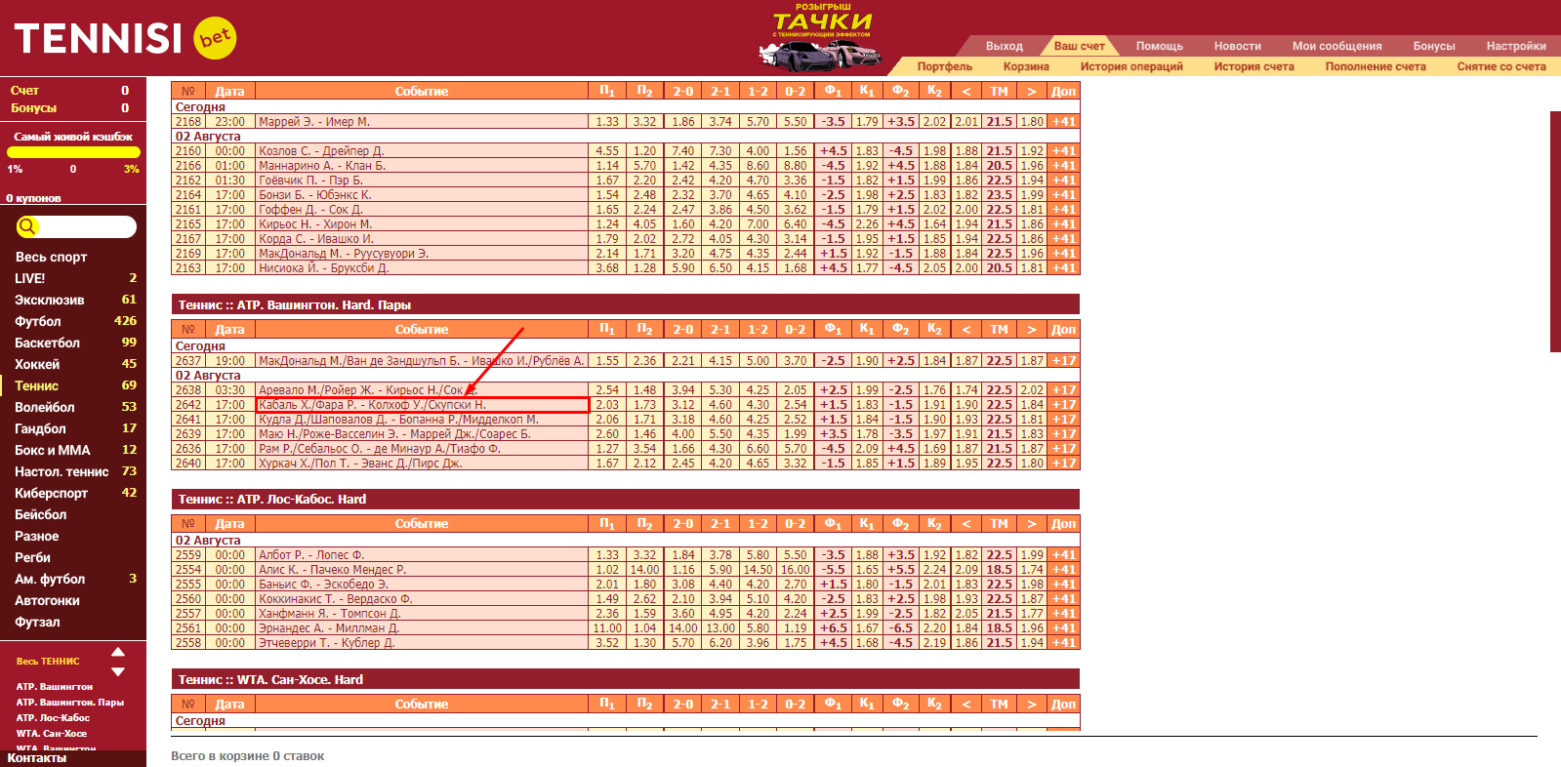The image size is (1561, 767).
Task: Open Контакты at the sidebar bottom
Action: 37,758
